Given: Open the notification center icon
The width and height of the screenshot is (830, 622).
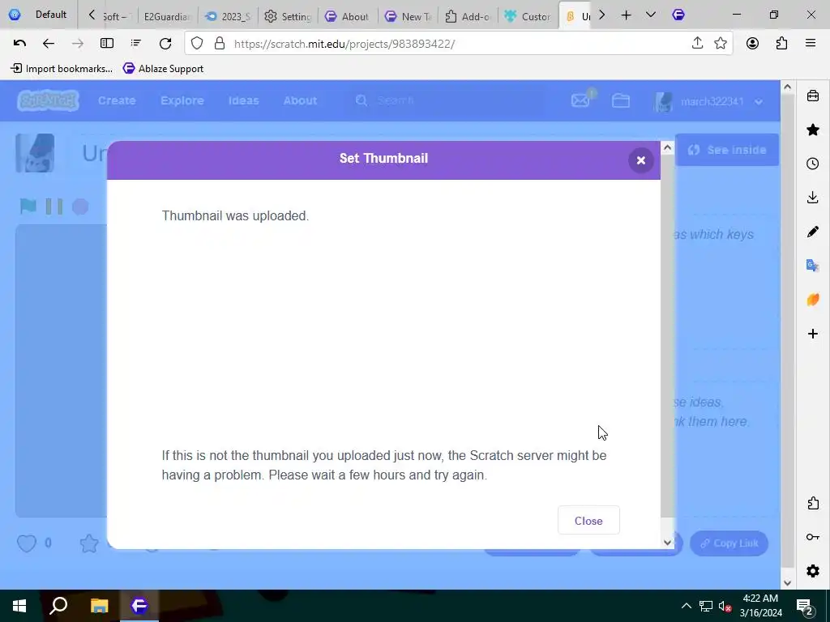Looking at the screenshot, I should click(x=805, y=606).
